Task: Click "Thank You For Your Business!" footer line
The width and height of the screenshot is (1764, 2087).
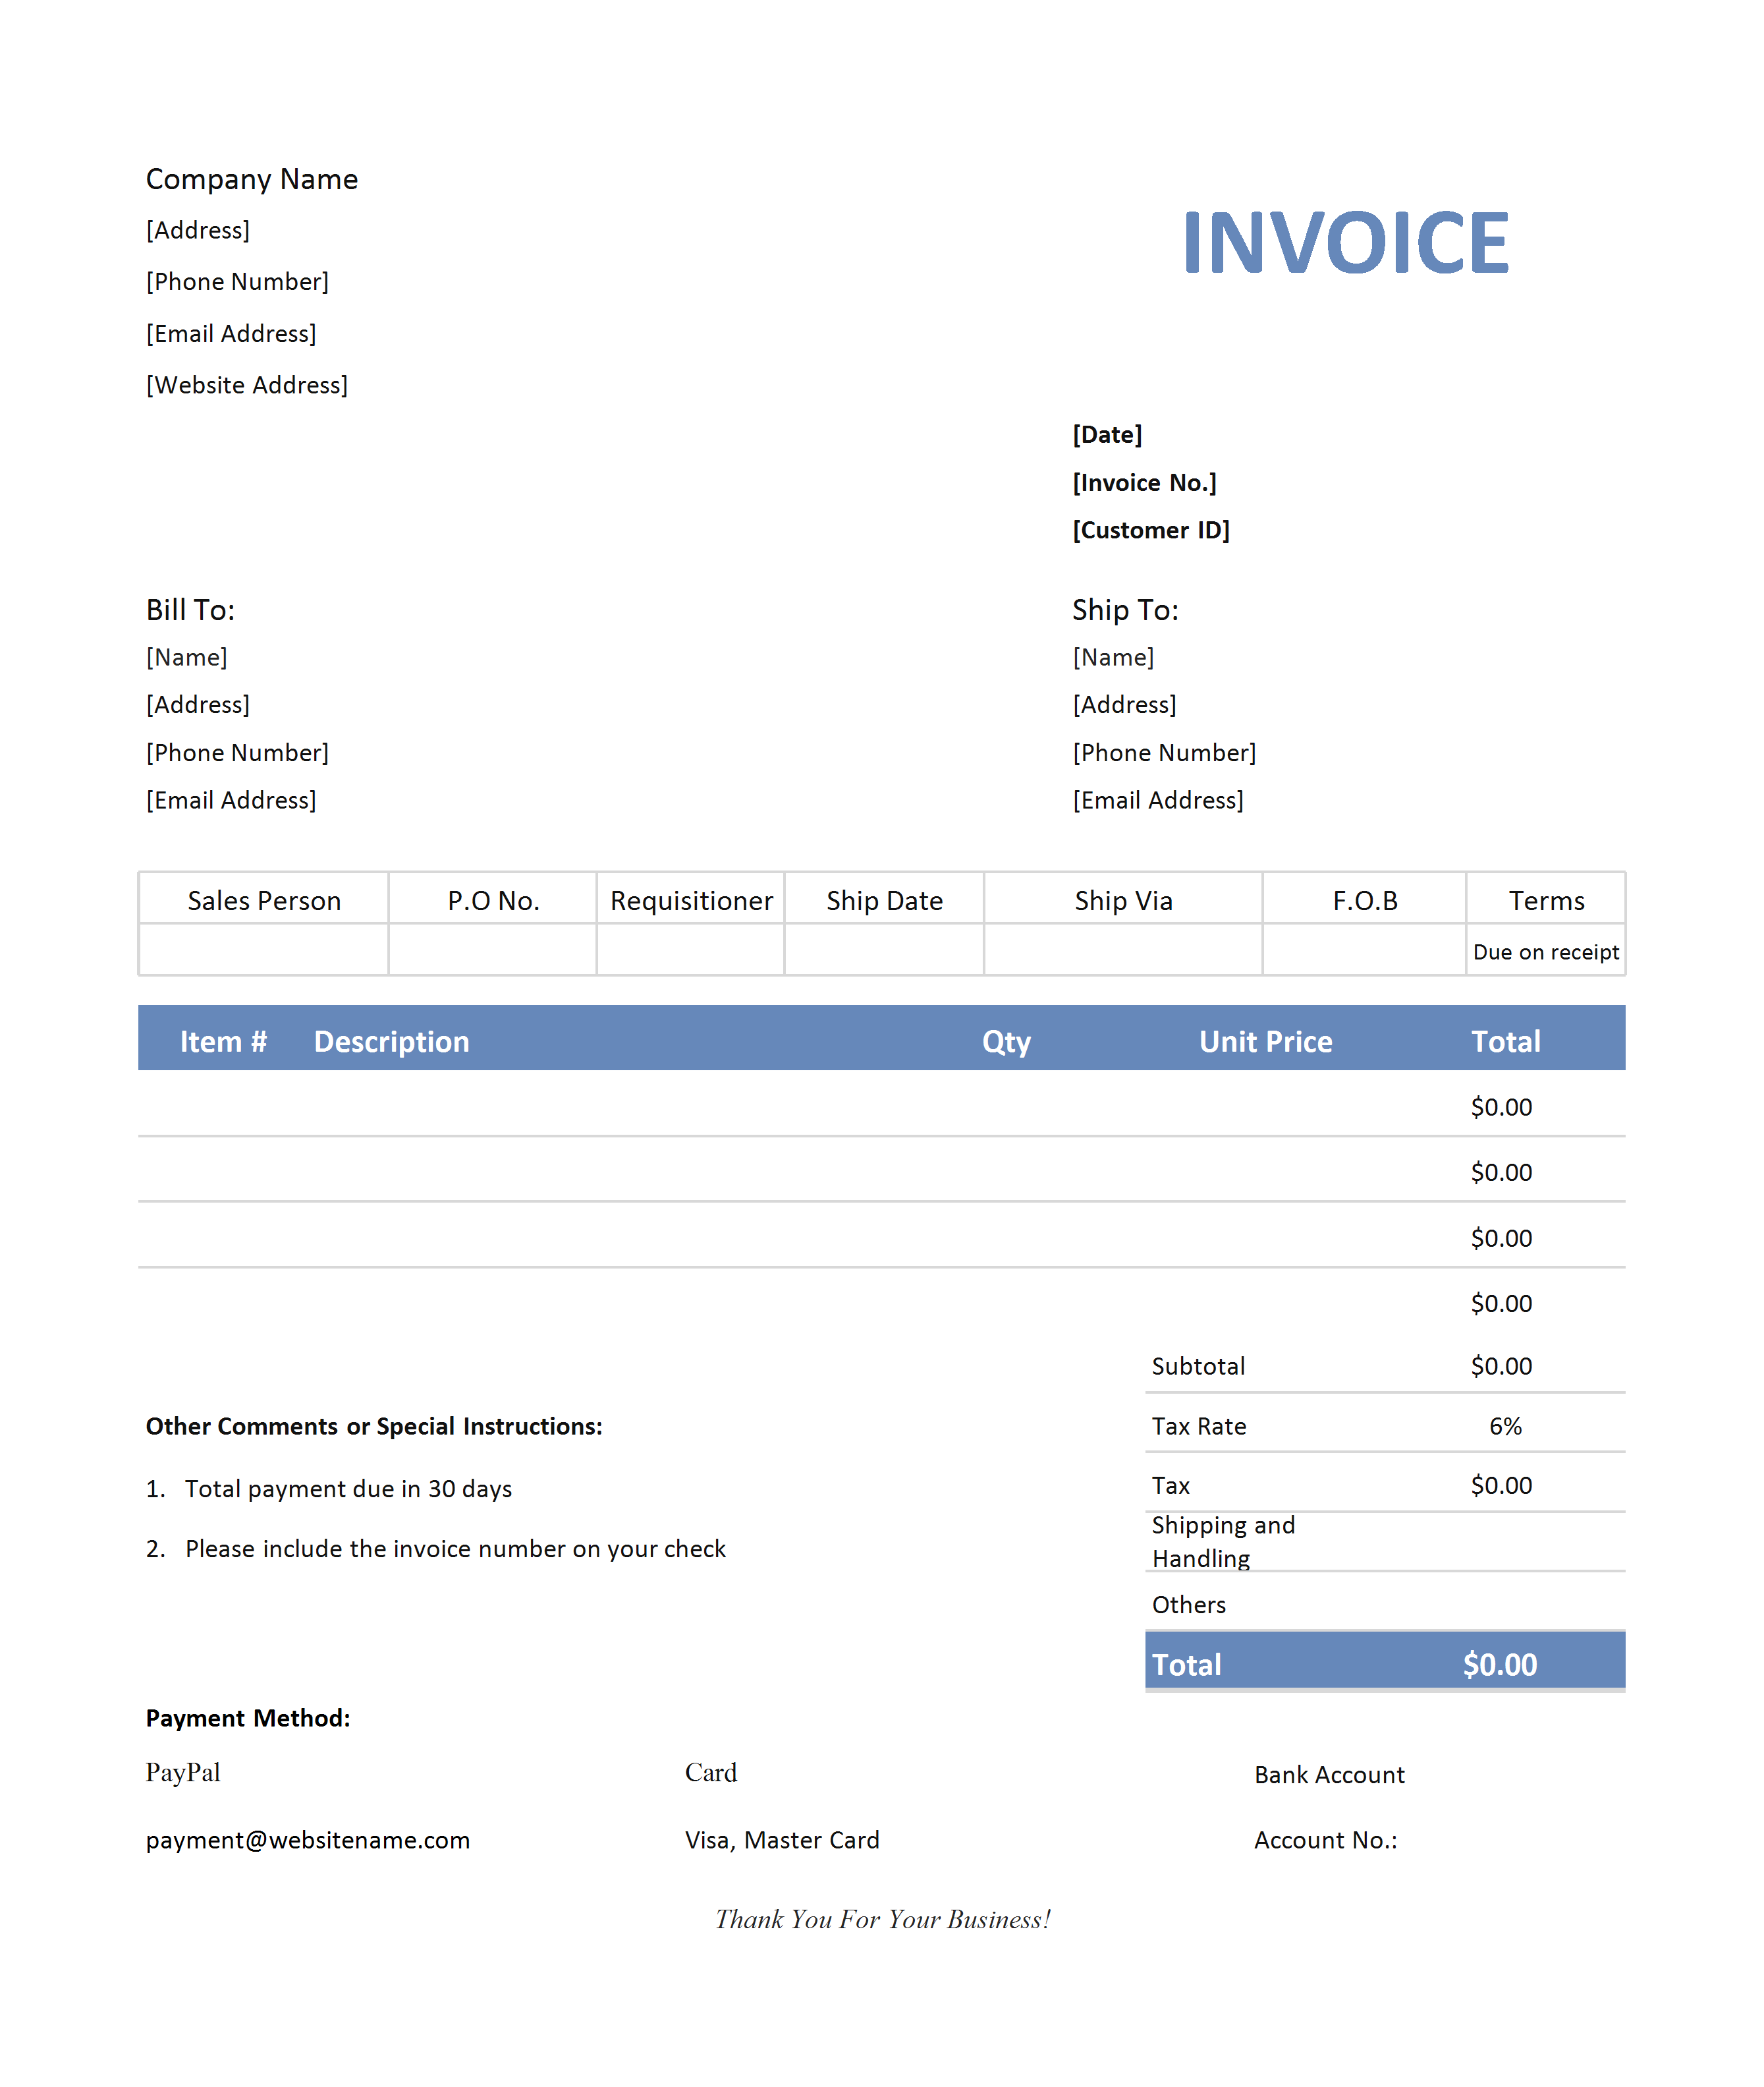Action: pos(883,1920)
